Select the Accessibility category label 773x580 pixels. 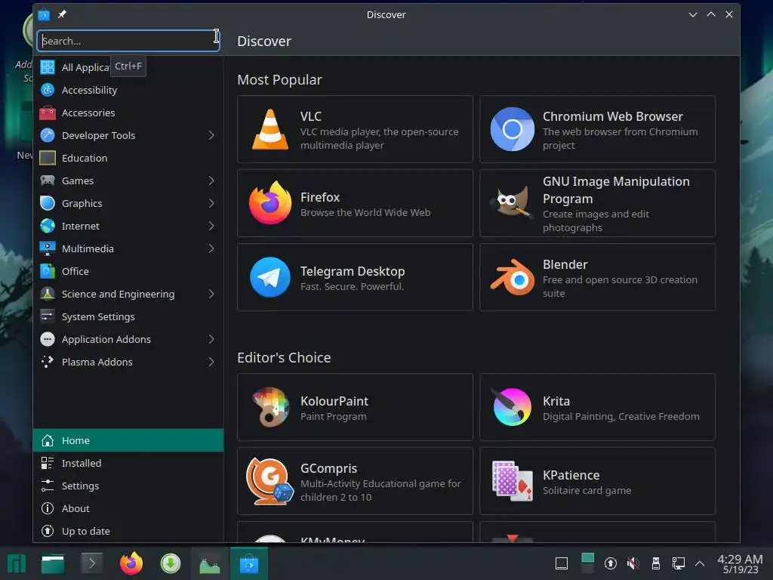coord(89,90)
